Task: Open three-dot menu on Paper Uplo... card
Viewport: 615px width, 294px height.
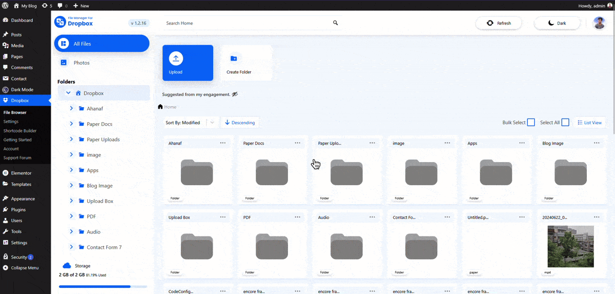Action: click(373, 143)
